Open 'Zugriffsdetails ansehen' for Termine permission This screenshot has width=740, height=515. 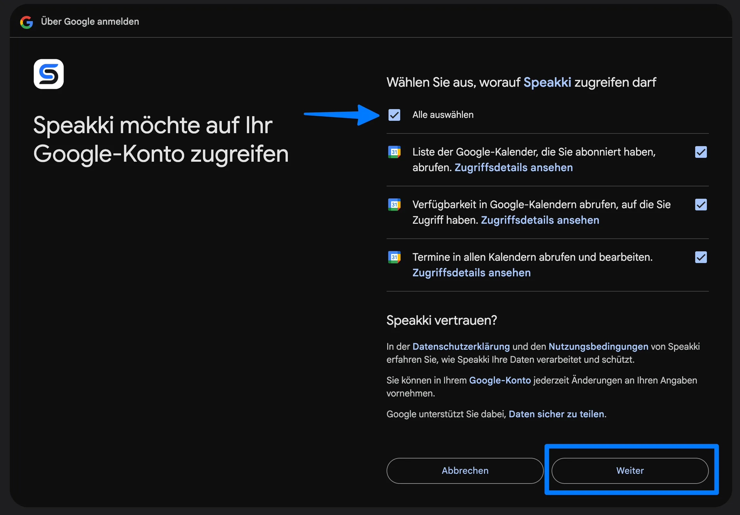click(471, 273)
